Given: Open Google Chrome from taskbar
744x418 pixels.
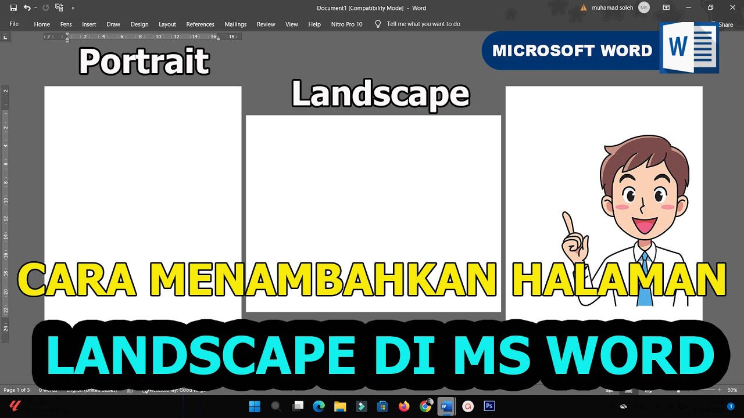Looking at the screenshot, I should tap(425, 406).
